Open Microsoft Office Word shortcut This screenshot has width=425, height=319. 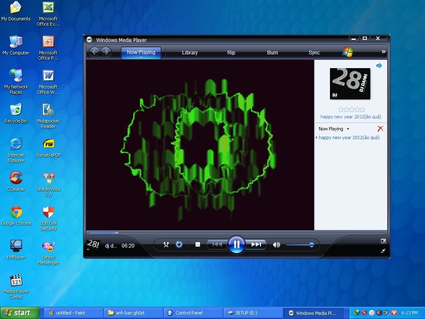(48, 82)
